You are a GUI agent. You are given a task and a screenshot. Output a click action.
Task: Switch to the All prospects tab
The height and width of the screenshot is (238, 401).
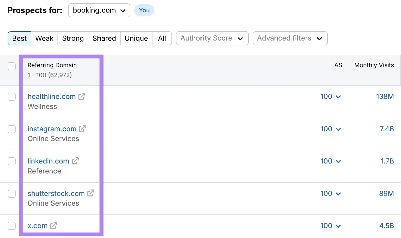coord(162,38)
